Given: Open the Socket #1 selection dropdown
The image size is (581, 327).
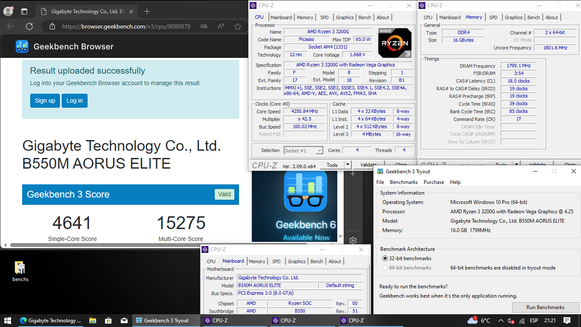Looking at the screenshot, I should pos(303,150).
